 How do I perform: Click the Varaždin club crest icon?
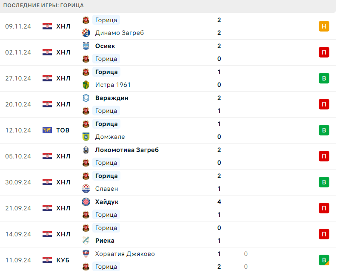[x=86, y=98]
